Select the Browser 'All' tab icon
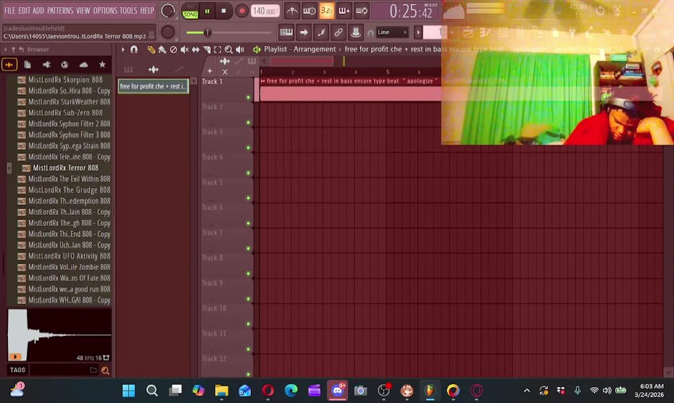Screen dimensions: 674x403 9,65
